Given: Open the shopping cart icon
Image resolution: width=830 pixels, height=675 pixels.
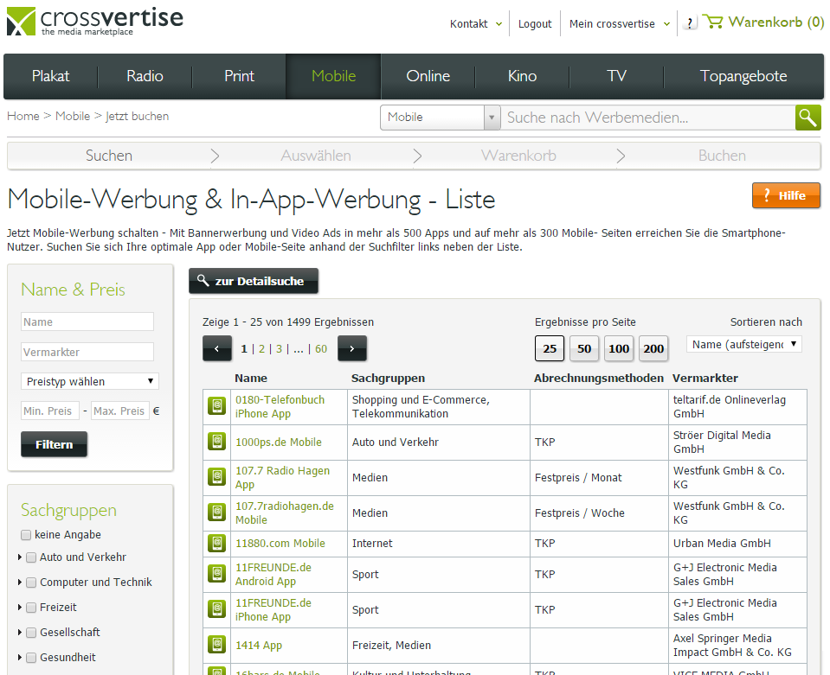Looking at the screenshot, I should coord(712,22).
